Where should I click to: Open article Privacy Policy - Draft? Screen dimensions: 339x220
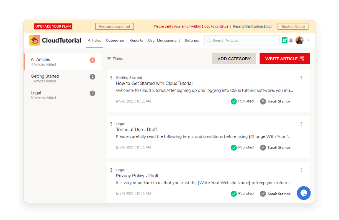tap(137, 176)
